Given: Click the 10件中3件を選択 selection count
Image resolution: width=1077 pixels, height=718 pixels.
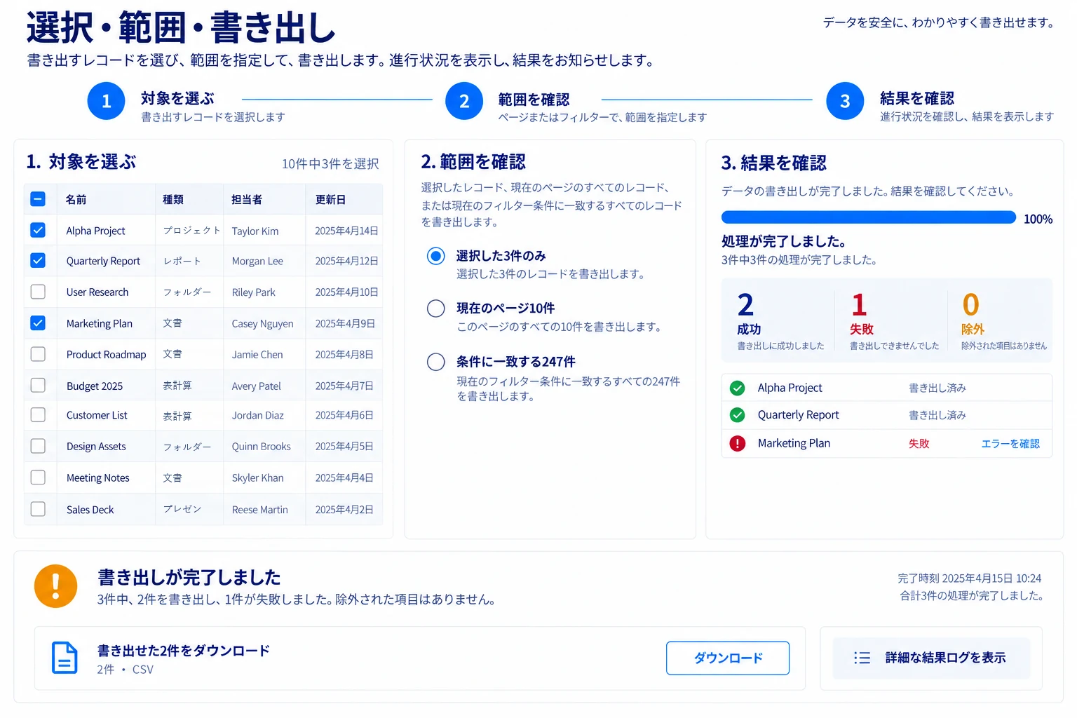Looking at the screenshot, I should (330, 164).
